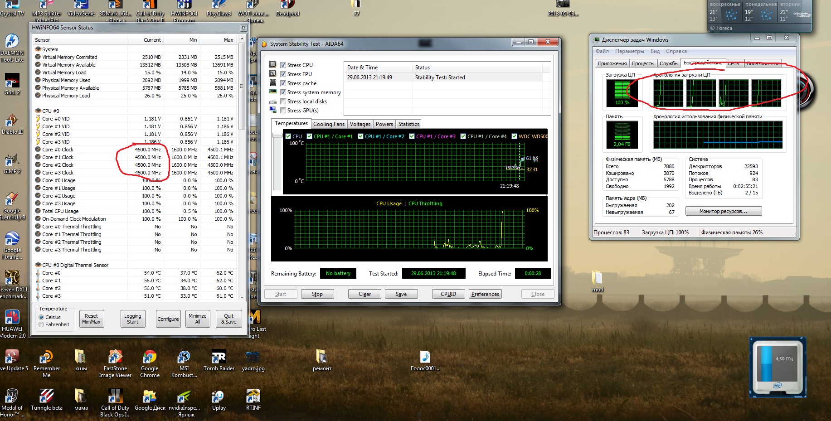This screenshot has width=831, height=421.
Task: Enable the Stress GPU(s) checkbox
Action: (283, 111)
